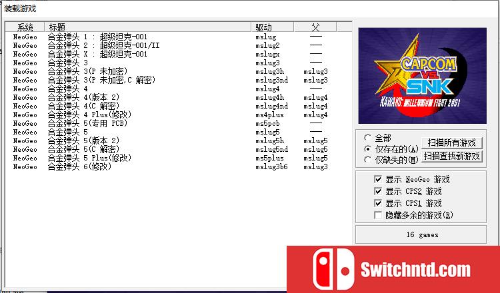
Task: Click the 扫描所有游戏 button
Action: point(451,143)
